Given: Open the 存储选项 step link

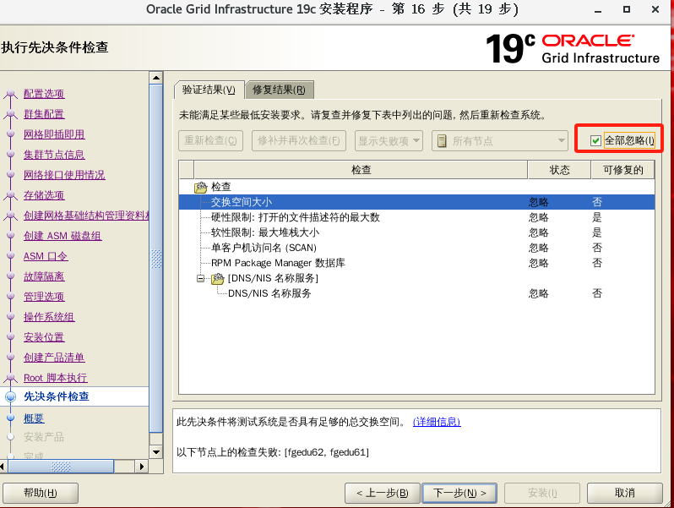Looking at the screenshot, I should pyautogui.click(x=44, y=195).
